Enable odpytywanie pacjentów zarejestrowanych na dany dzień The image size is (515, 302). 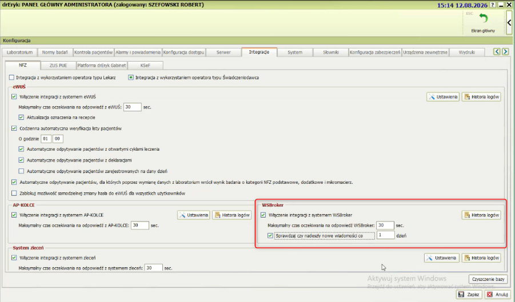[x=21, y=171]
